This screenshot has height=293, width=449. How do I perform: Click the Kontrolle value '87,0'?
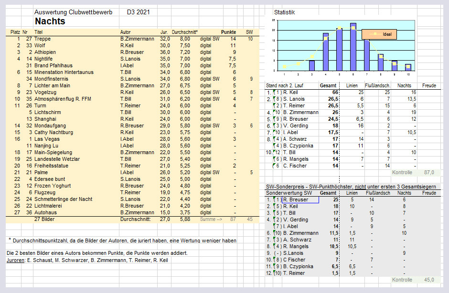pyautogui.click(x=429, y=172)
